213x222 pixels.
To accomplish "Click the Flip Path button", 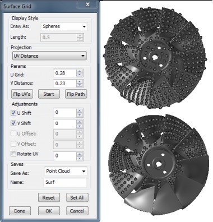I will (x=76, y=94).
